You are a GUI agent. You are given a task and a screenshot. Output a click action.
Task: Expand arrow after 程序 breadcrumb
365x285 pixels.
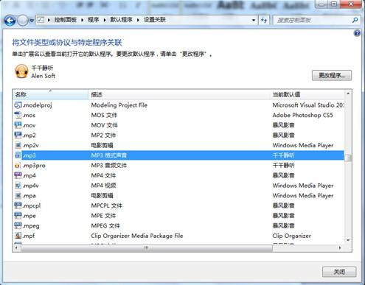click(105, 20)
